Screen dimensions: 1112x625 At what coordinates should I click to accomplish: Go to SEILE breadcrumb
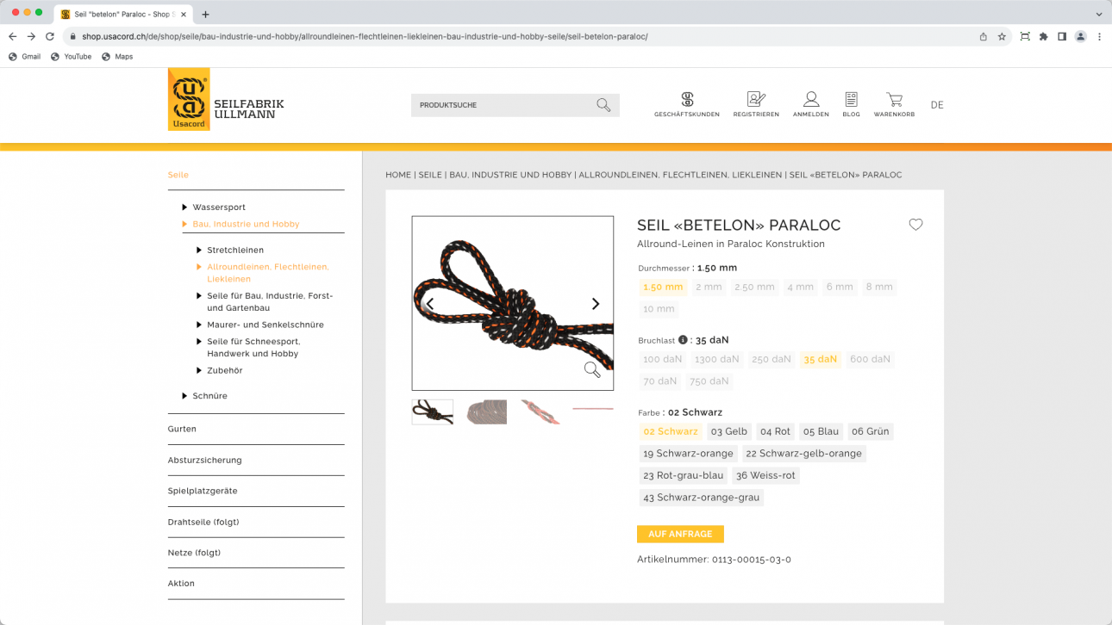(430, 175)
